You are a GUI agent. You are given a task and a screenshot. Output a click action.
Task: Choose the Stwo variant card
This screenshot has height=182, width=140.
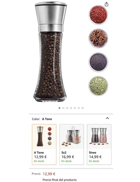[99, 144]
